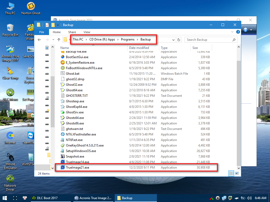Go up one folder level
270x202 pixels.
click(59, 40)
